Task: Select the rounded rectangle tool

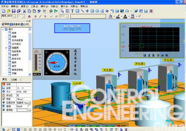Action: coord(92,11)
